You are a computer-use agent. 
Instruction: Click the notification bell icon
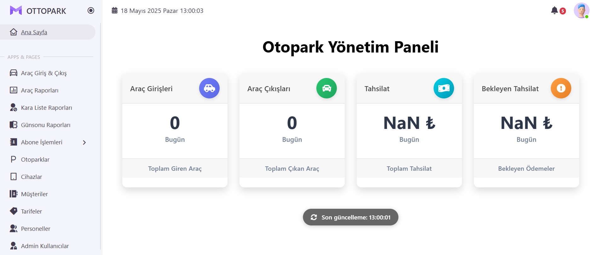(x=555, y=11)
